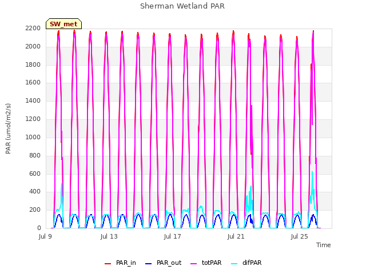Image resolution: width=366 pixels, height=274 pixels.
Task: Toggle the PAR_out legend entry
Action: (x=163, y=263)
